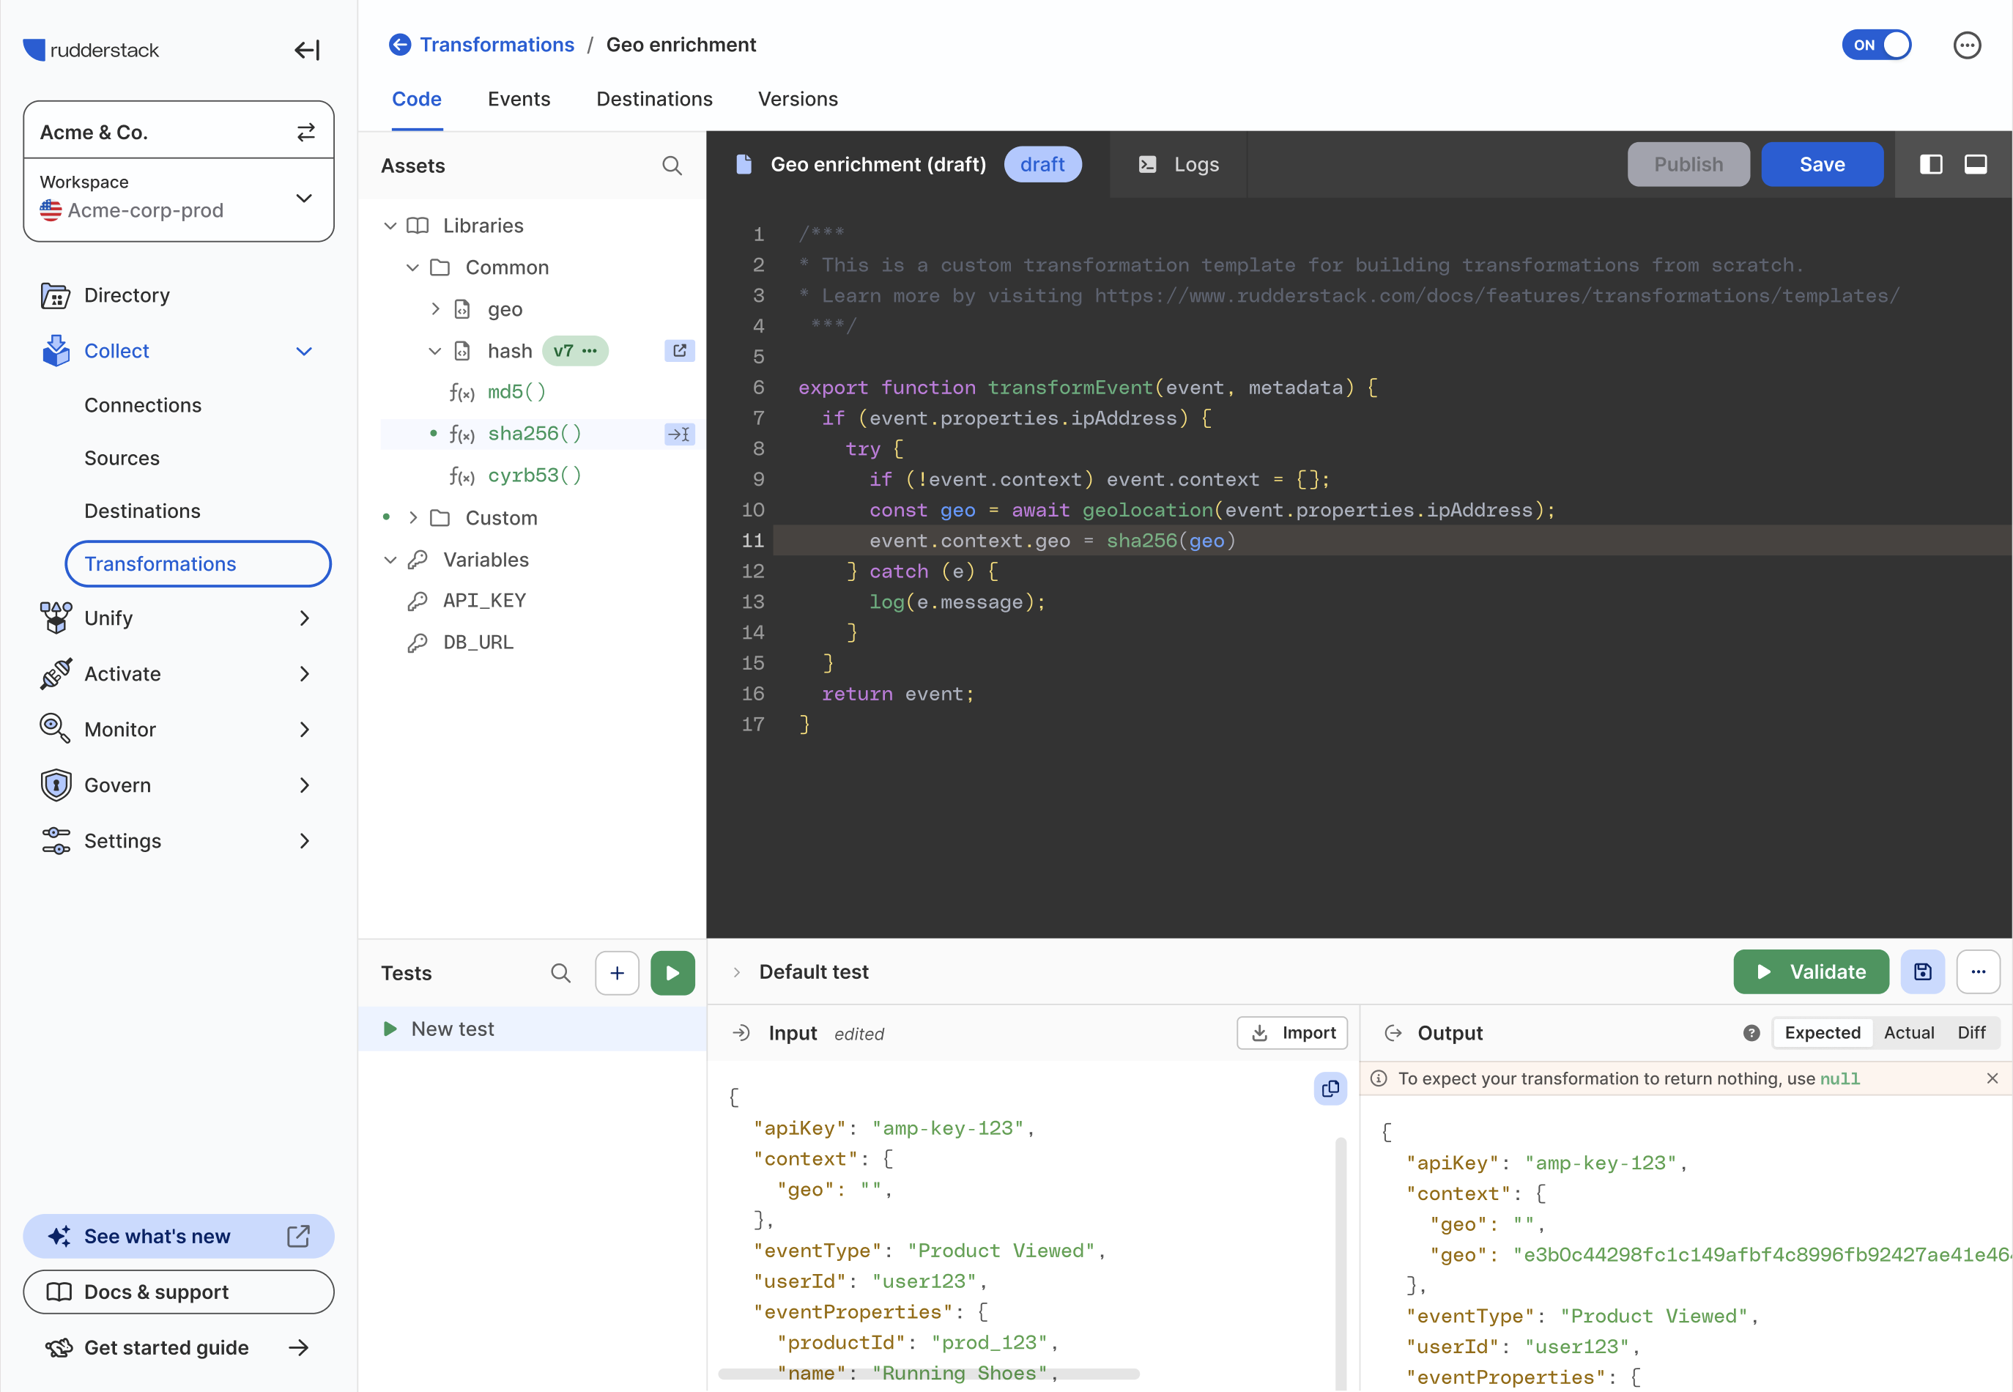The height and width of the screenshot is (1392, 2013).
Task: Insert sha256 function into the editor
Action: click(x=679, y=434)
